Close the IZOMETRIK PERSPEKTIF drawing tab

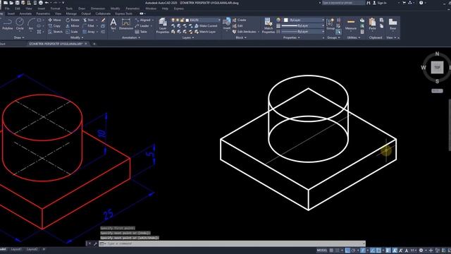click(86, 44)
